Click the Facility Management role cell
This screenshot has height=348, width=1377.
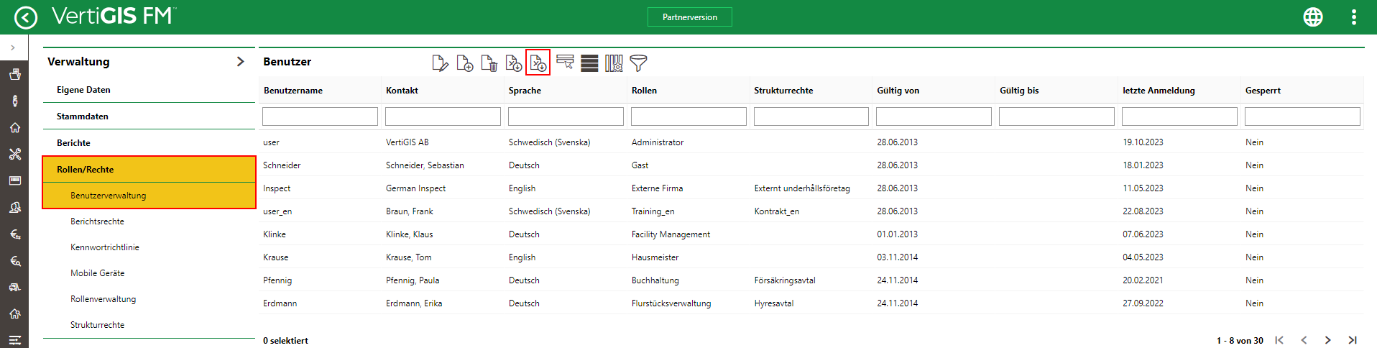point(671,234)
